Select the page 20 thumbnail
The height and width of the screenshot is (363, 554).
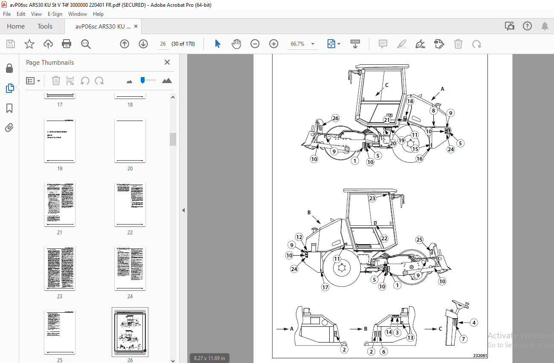coord(130,141)
